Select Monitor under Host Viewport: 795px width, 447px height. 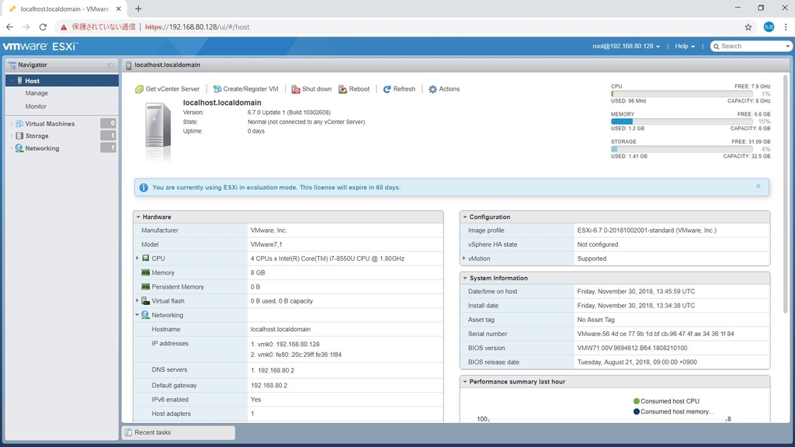pos(36,106)
